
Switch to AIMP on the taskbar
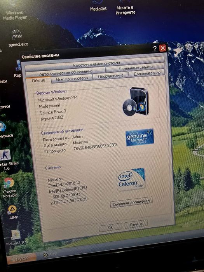(x=50, y=254)
